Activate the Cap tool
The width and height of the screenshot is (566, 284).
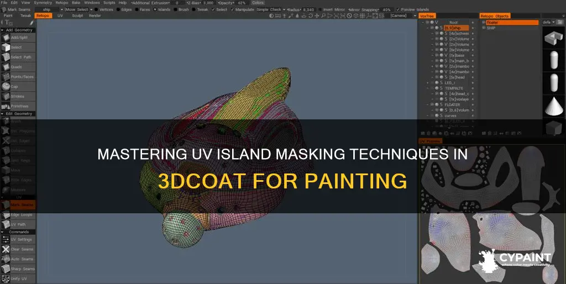tap(18, 86)
